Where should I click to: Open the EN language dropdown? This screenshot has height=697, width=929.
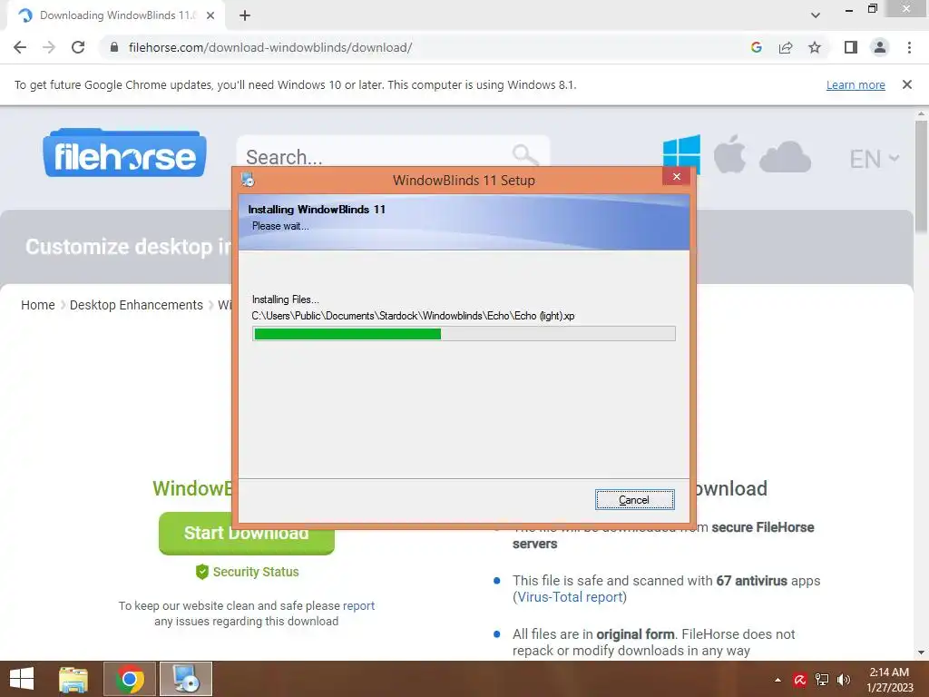click(874, 159)
